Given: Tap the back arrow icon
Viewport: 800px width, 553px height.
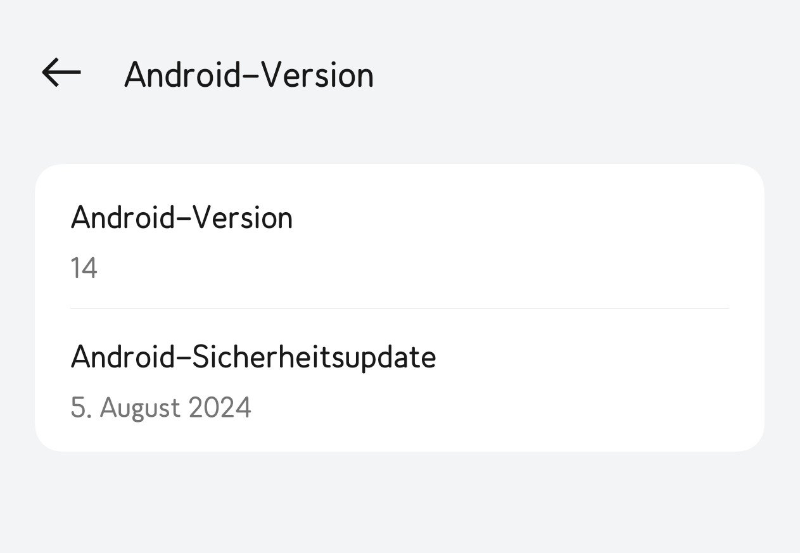Looking at the screenshot, I should pos(61,73).
